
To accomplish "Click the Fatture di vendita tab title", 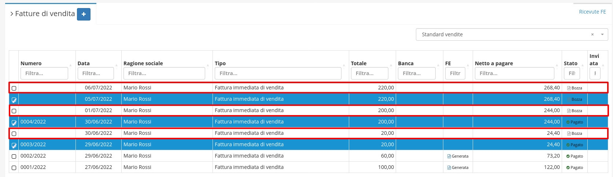I will point(45,14).
